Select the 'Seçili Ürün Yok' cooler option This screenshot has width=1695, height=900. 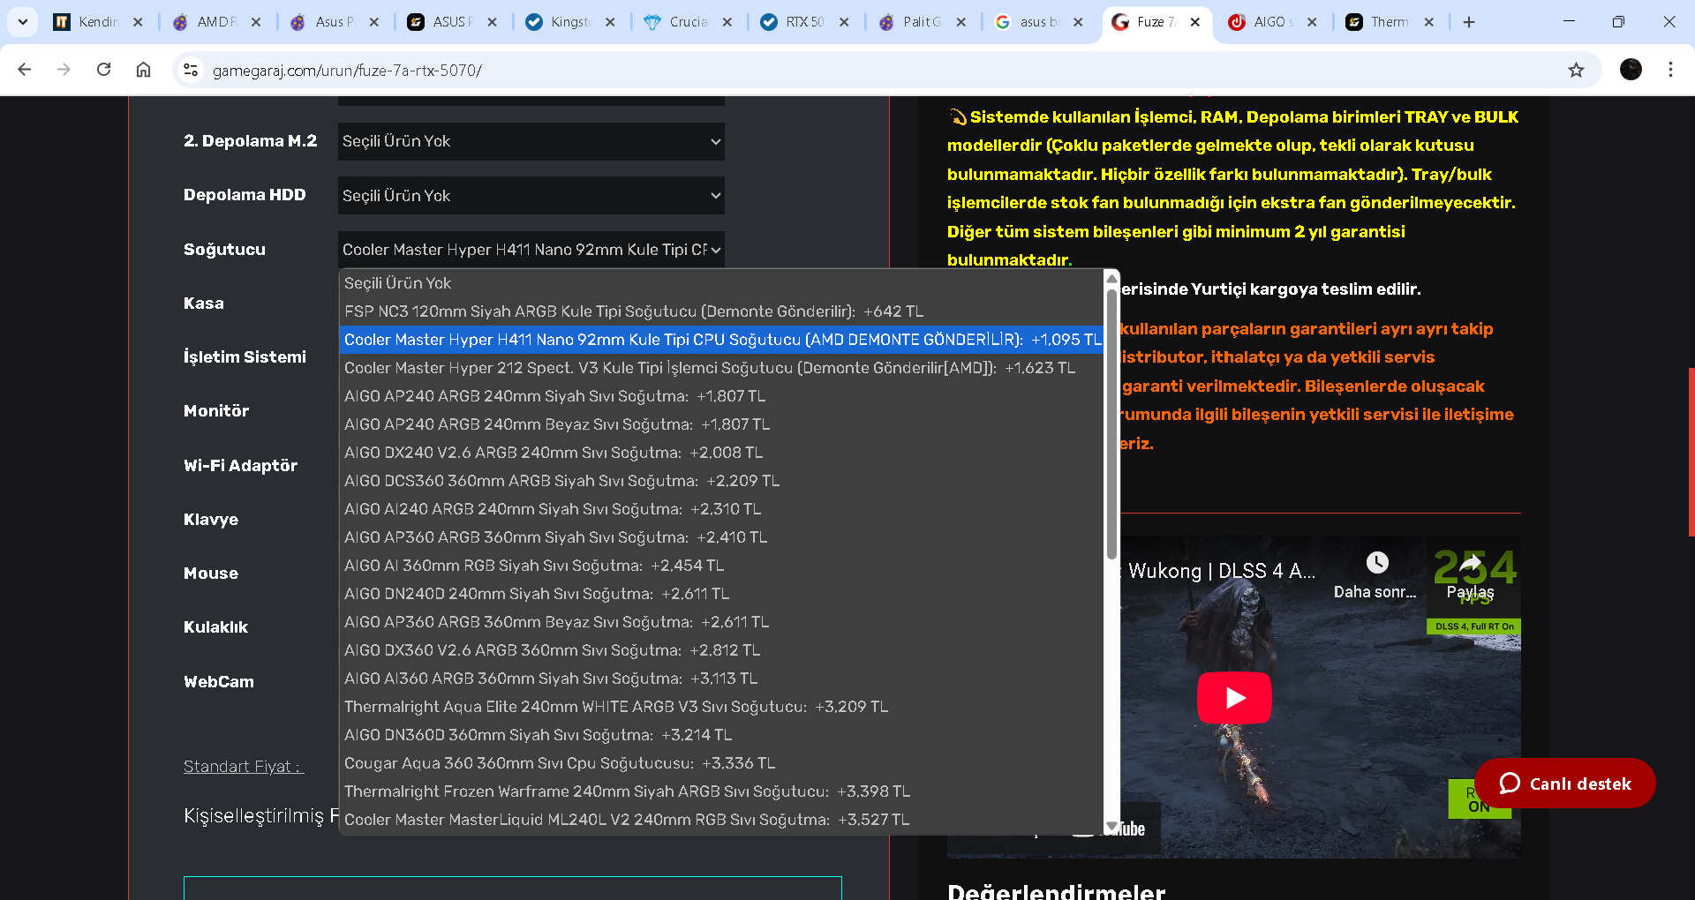point(721,283)
